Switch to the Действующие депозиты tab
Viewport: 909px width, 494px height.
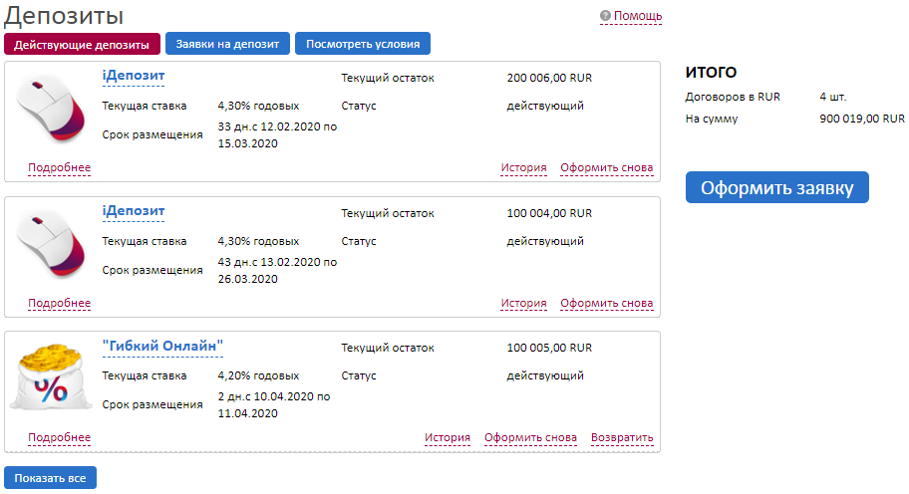tap(83, 44)
